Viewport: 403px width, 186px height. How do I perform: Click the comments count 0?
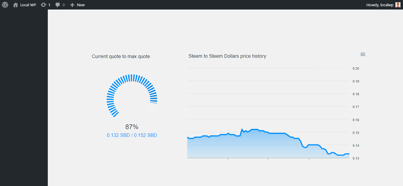pos(64,5)
